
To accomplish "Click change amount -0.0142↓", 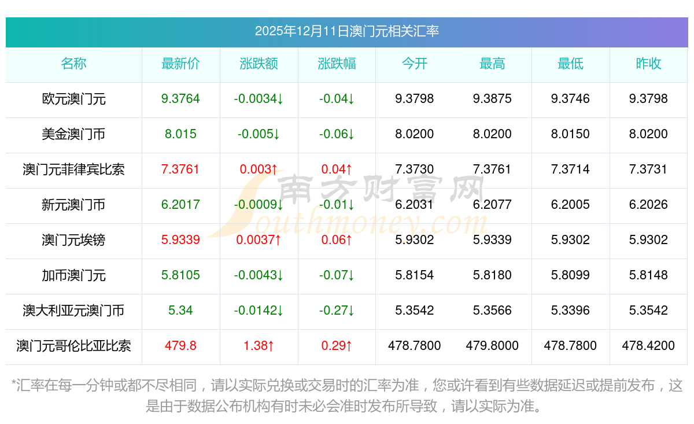I will [x=259, y=311].
